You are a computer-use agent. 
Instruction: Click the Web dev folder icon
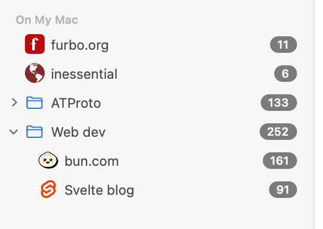(34, 132)
